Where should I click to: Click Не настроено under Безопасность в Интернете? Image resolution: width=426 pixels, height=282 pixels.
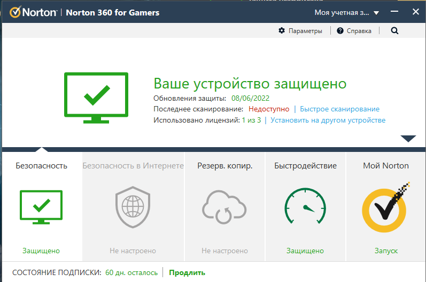tap(133, 251)
